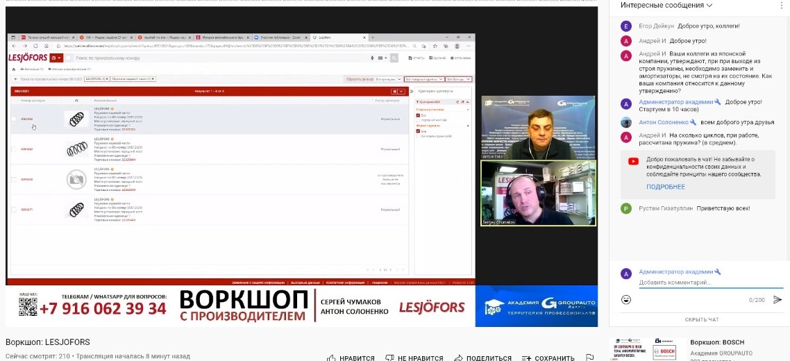Viewport: 790px width, 361px height.
Task: Switch to the История автомобильного browser tab
Action: pyautogui.click(x=223, y=37)
